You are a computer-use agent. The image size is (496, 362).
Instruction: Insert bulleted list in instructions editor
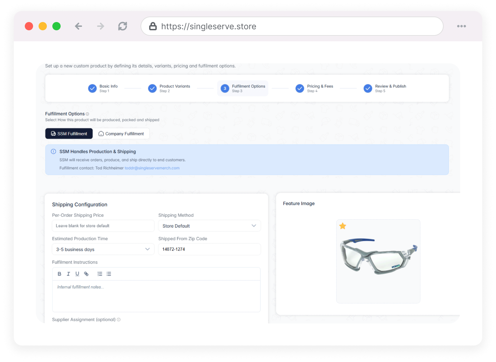coord(109,274)
